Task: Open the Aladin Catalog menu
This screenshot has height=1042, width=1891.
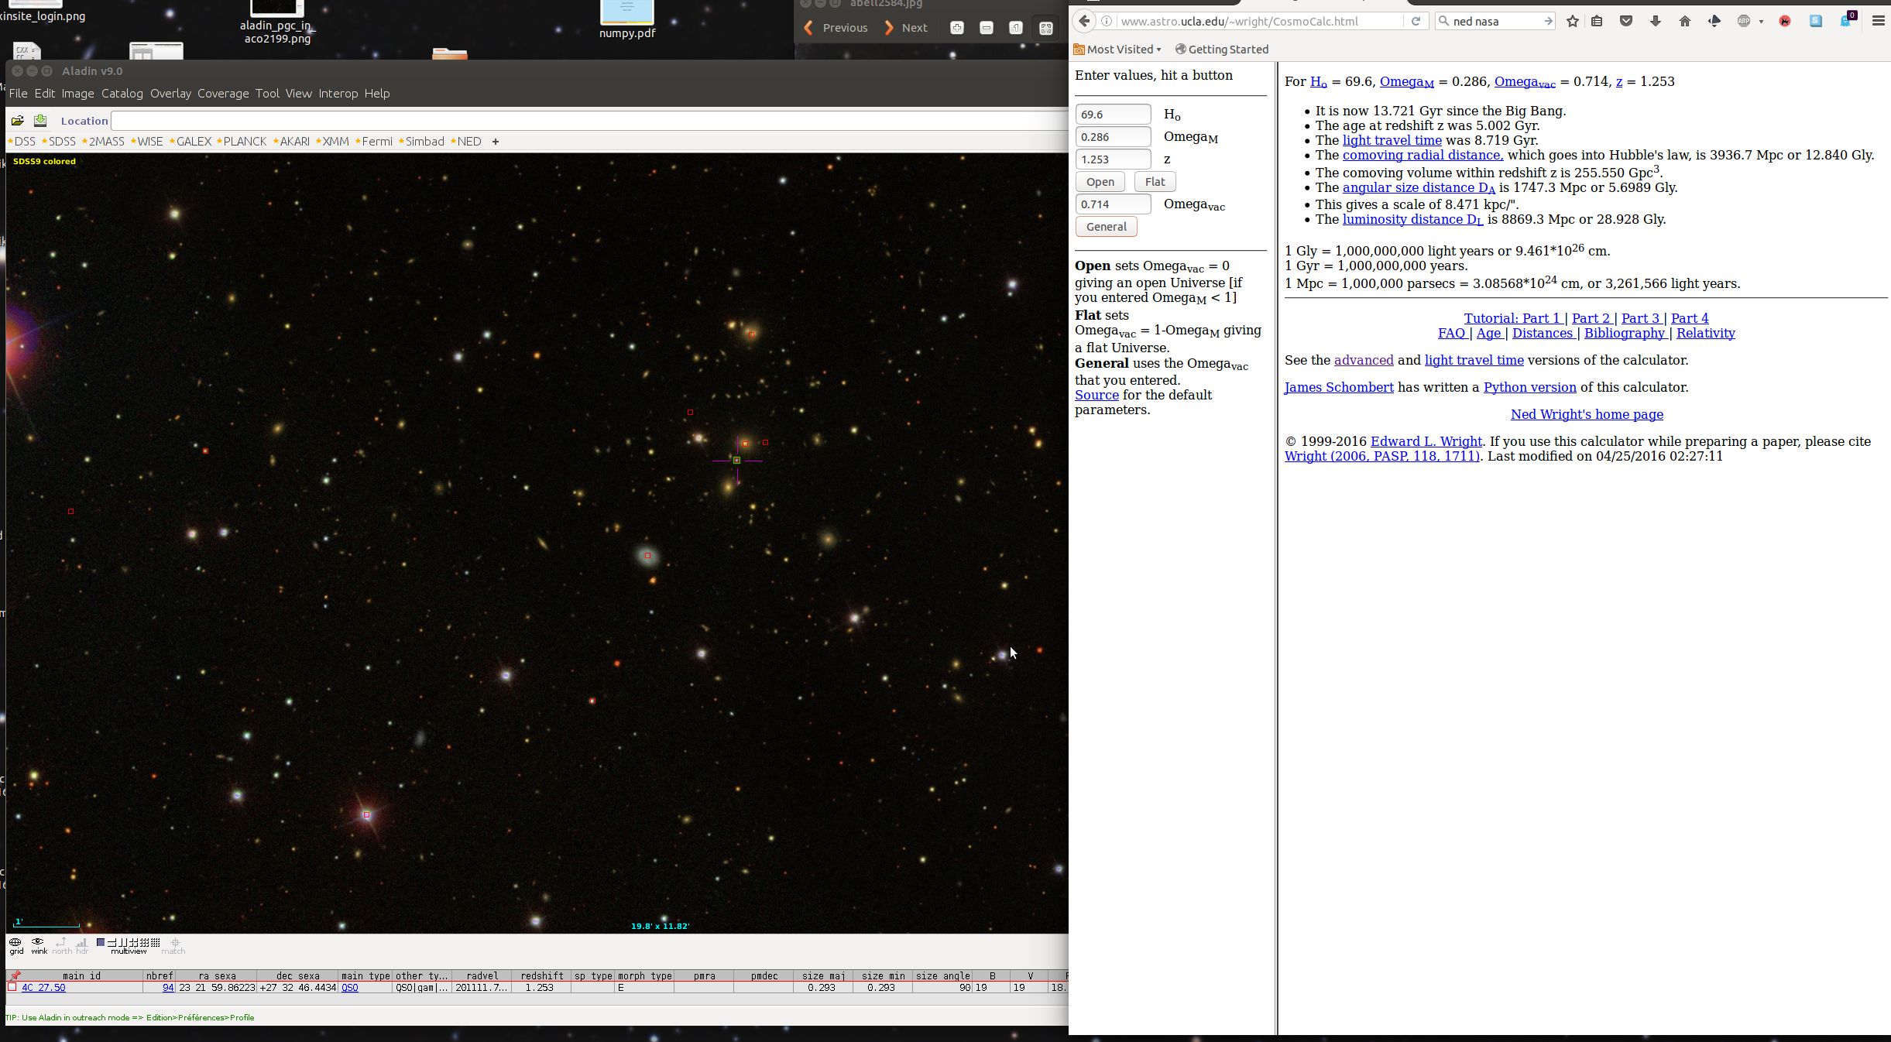Action: click(x=122, y=94)
